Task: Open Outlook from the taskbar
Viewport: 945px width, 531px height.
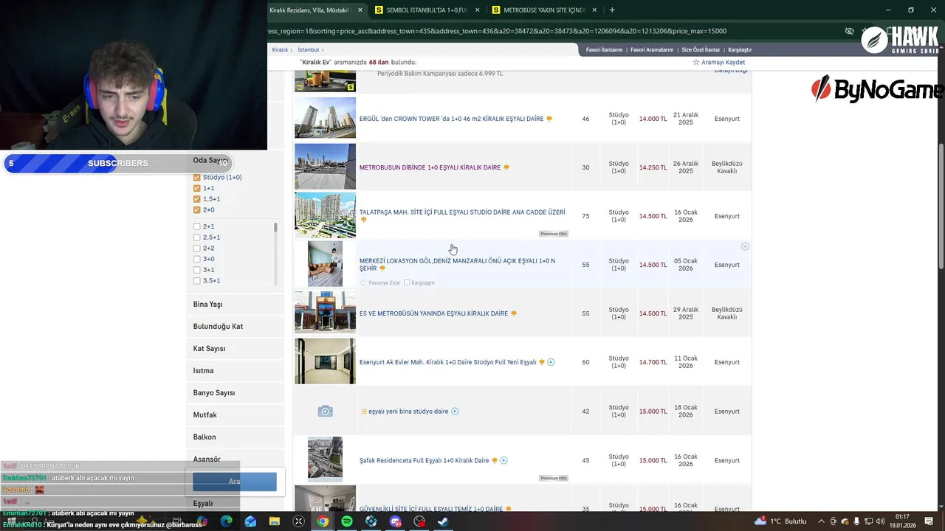Action: (x=250, y=521)
